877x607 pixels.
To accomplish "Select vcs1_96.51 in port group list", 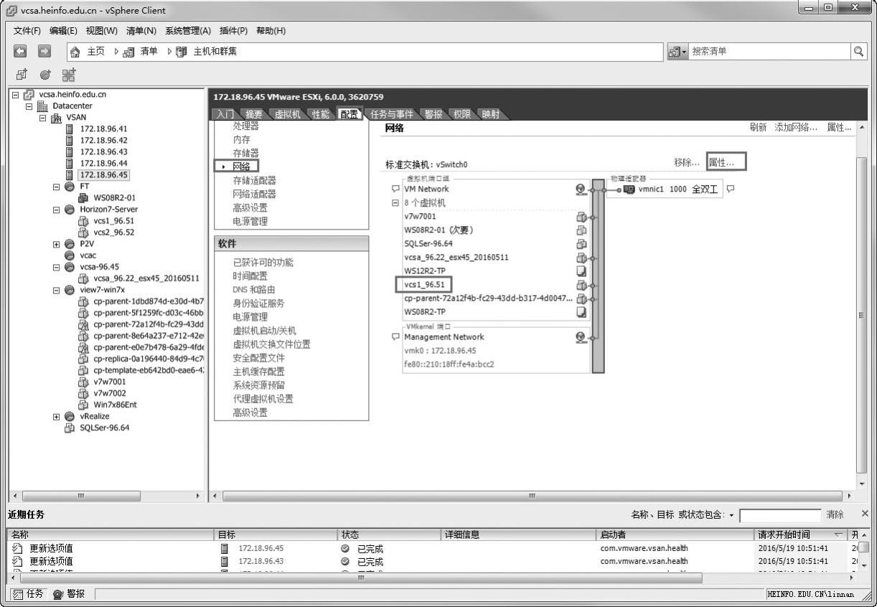I will click(x=424, y=285).
